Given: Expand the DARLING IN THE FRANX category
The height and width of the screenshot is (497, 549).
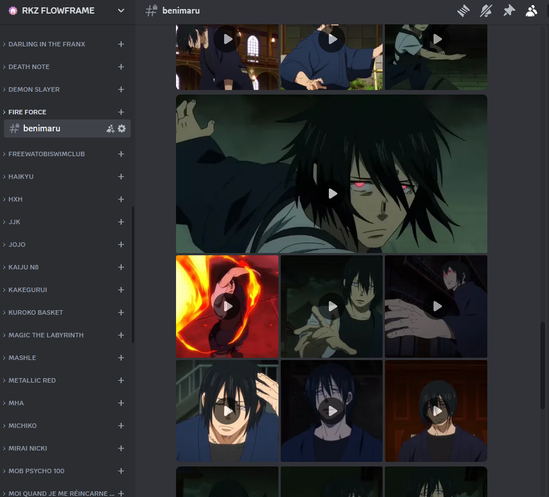Looking at the screenshot, I should point(44,44).
